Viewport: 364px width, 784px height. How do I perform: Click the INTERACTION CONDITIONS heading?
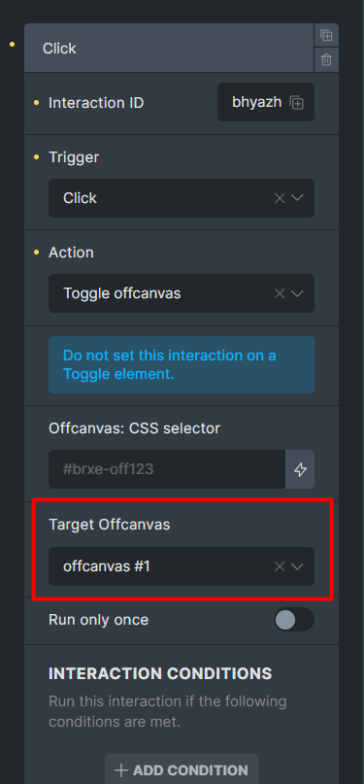click(x=160, y=673)
